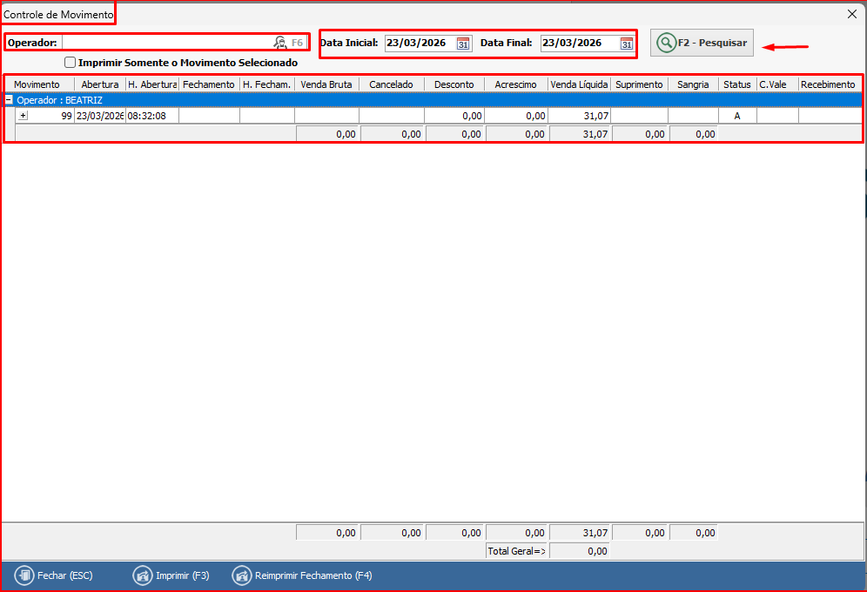
Task: Sort by Venda Líquida column header
Action: (x=579, y=84)
